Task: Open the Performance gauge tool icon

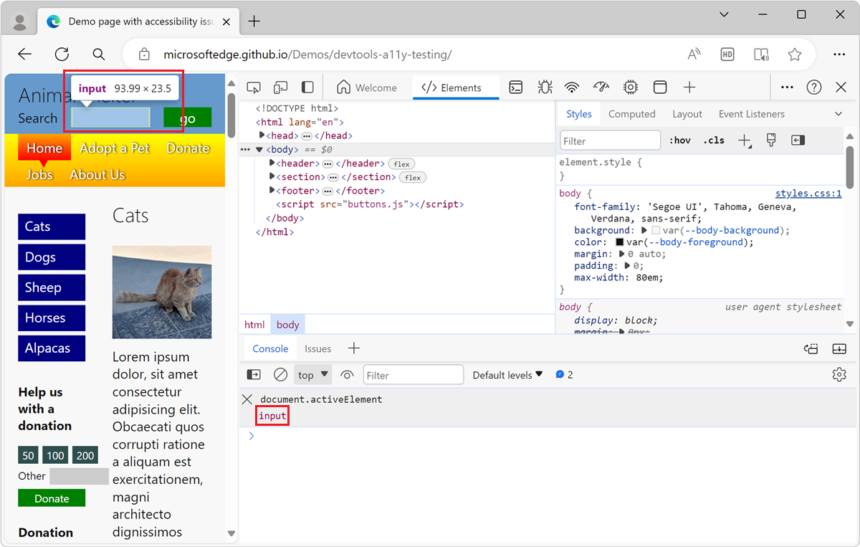Action: (601, 87)
